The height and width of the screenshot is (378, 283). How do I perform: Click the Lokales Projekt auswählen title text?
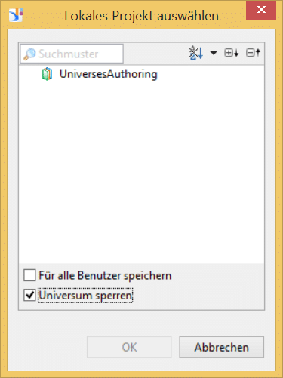(142, 16)
